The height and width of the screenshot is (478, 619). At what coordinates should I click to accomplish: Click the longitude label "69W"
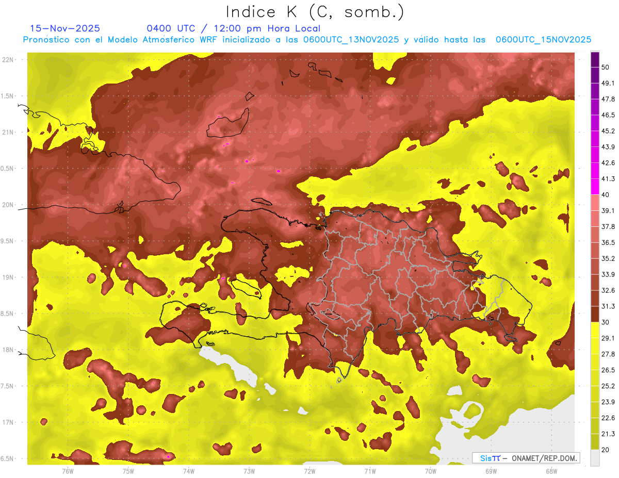coord(491,471)
